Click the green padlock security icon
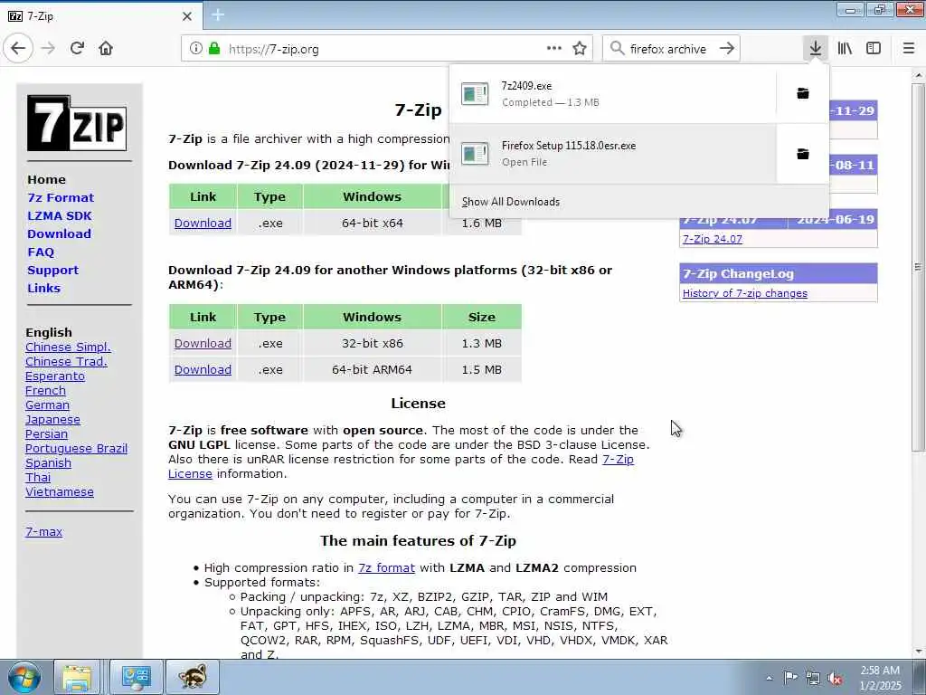Viewport: 926px width, 695px height. (214, 49)
